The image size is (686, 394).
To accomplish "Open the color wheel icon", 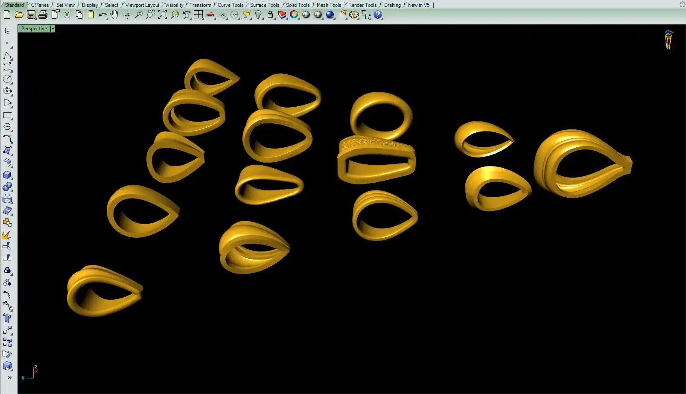I will point(294,15).
